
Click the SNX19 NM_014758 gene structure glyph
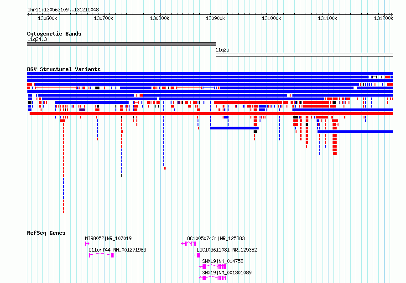(213, 267)
